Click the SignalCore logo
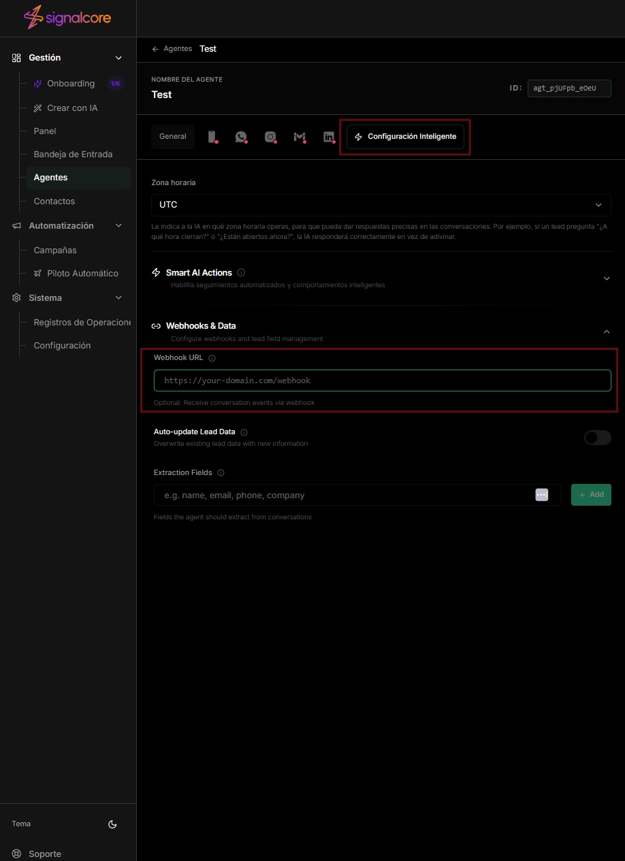This screenshot has height=861, width=625. (x=67, y=18)
